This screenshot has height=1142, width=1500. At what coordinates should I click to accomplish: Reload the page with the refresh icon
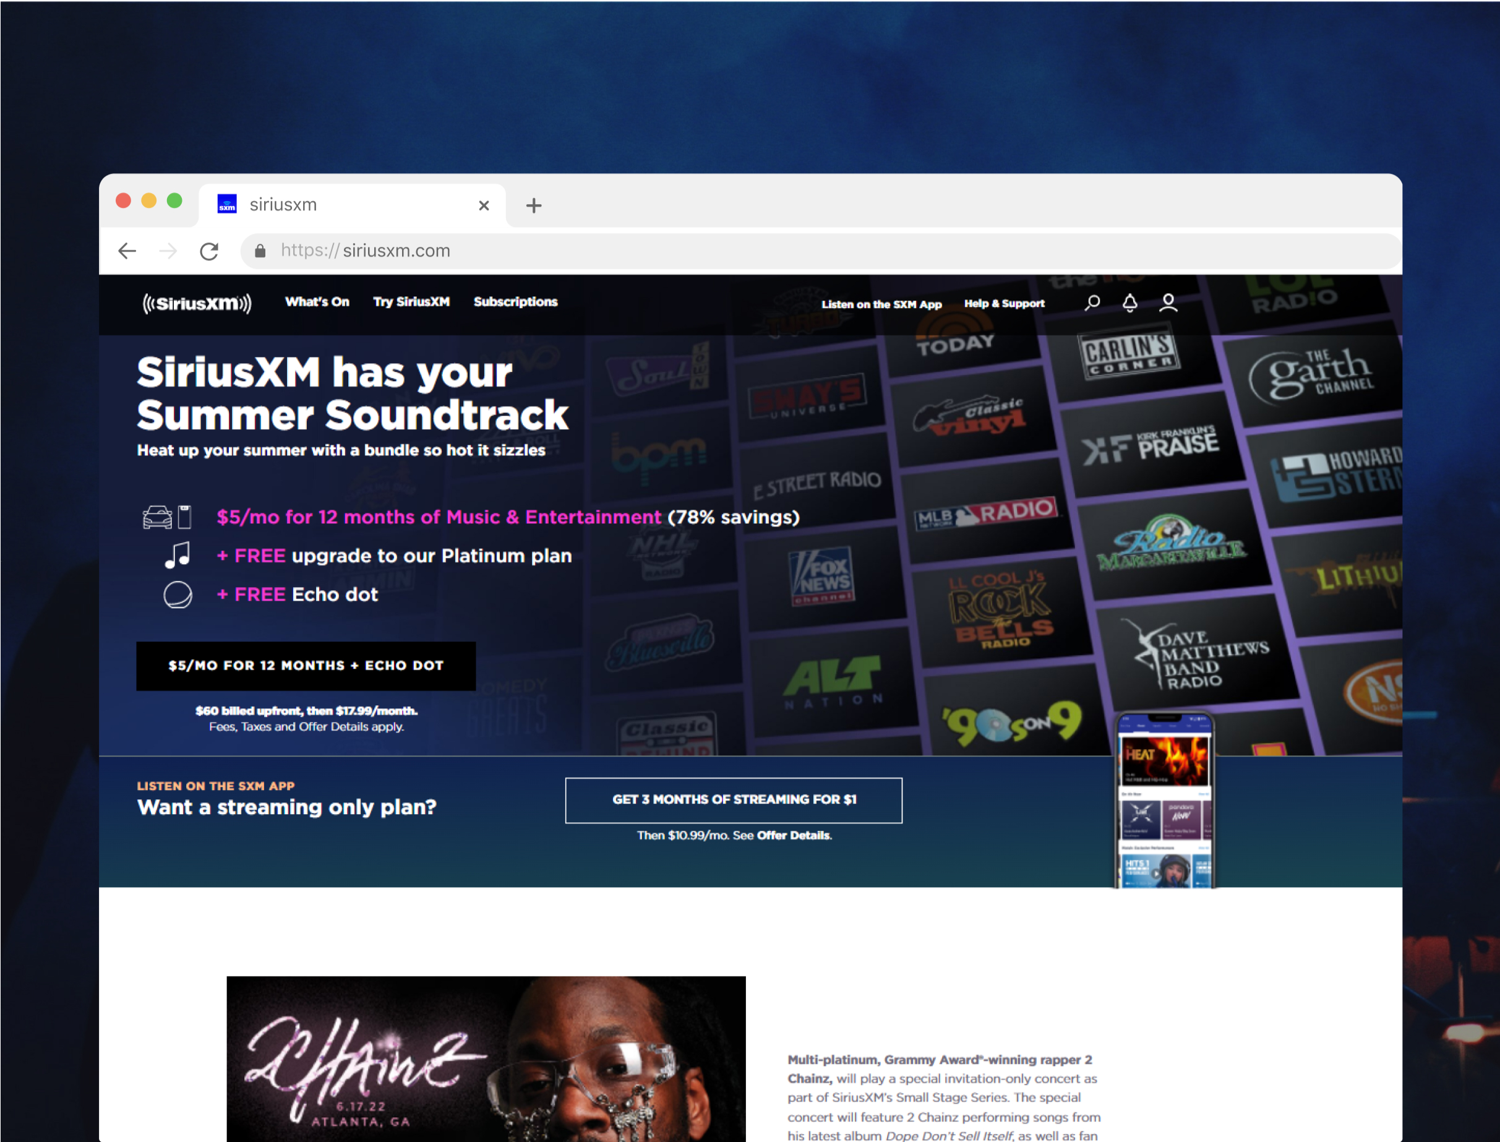(x=209, y=252)
